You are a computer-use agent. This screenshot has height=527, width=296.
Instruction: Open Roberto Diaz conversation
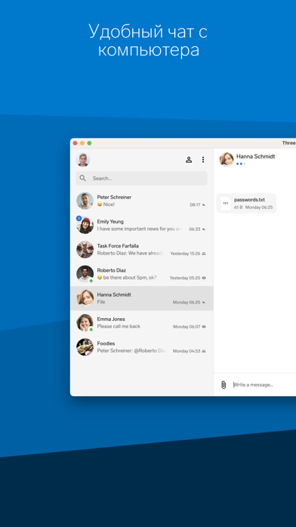tap(141, 274)
